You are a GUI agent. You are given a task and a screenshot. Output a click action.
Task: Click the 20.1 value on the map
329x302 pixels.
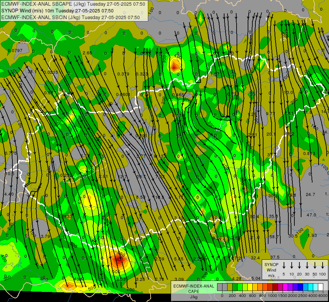coord(271,134)
